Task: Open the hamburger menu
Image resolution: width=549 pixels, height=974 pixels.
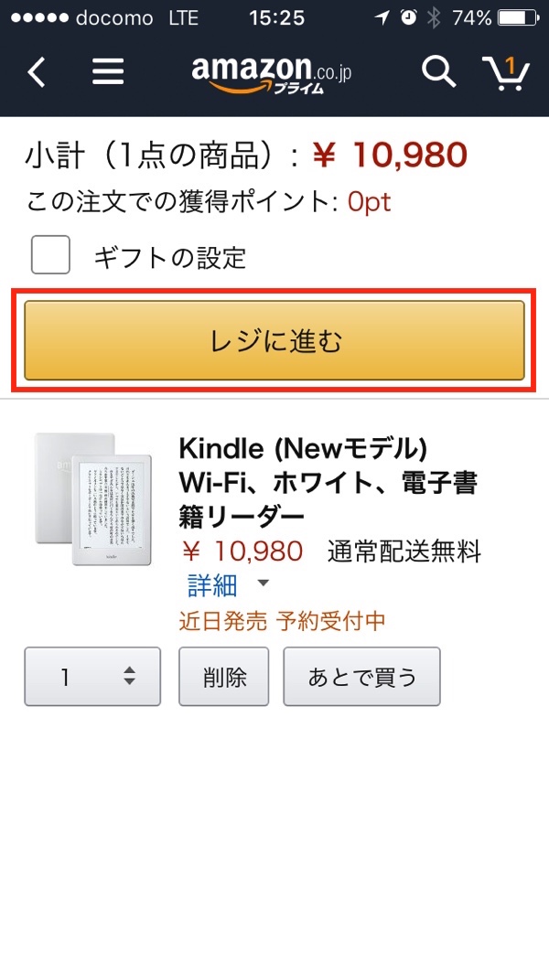Action: tap(108, 71)
